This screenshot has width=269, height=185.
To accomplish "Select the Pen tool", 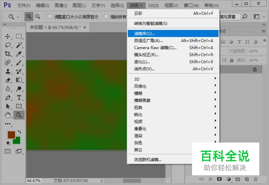I will point(7,98).
